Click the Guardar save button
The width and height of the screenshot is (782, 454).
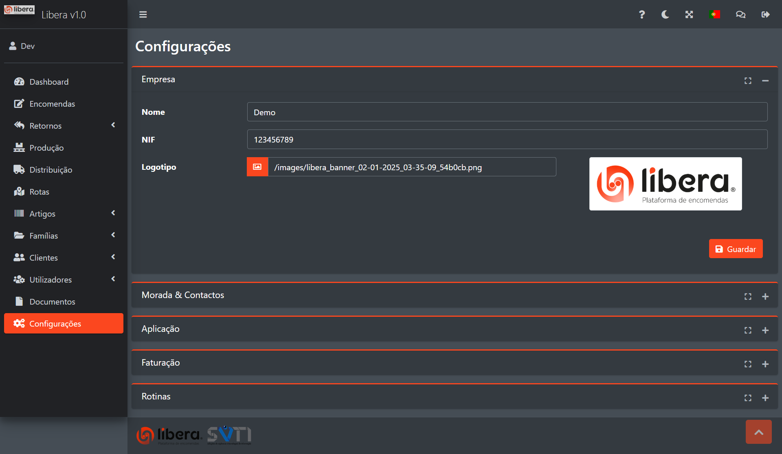pyautogui.click(x=736, y=249)
